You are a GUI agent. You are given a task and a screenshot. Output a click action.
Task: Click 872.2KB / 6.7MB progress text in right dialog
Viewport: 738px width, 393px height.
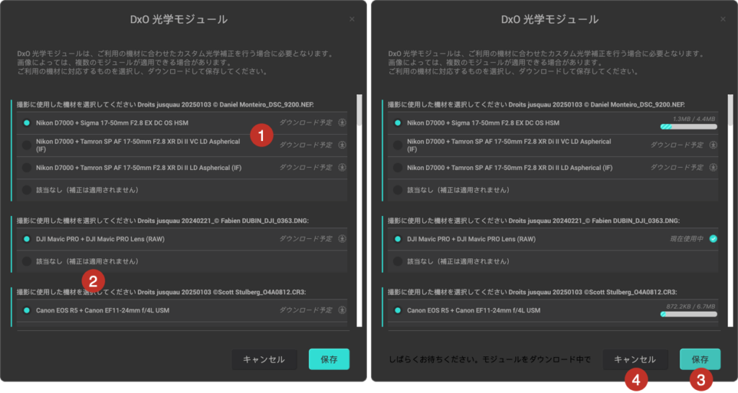(x=690, y=307)
